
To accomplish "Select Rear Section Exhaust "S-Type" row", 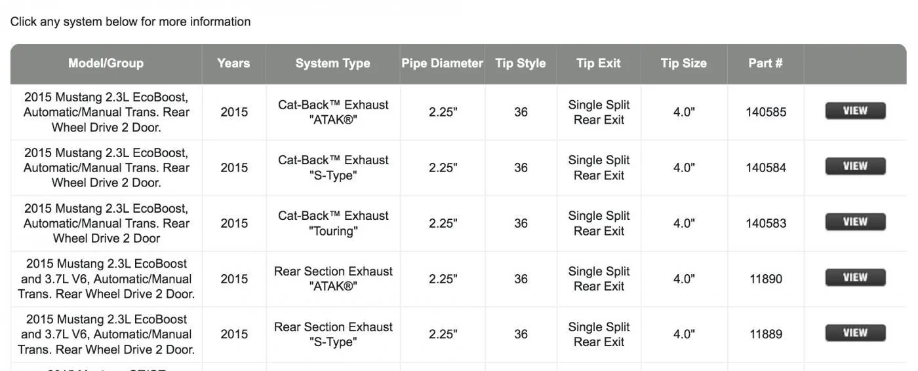I will click(x=458, y=334).
